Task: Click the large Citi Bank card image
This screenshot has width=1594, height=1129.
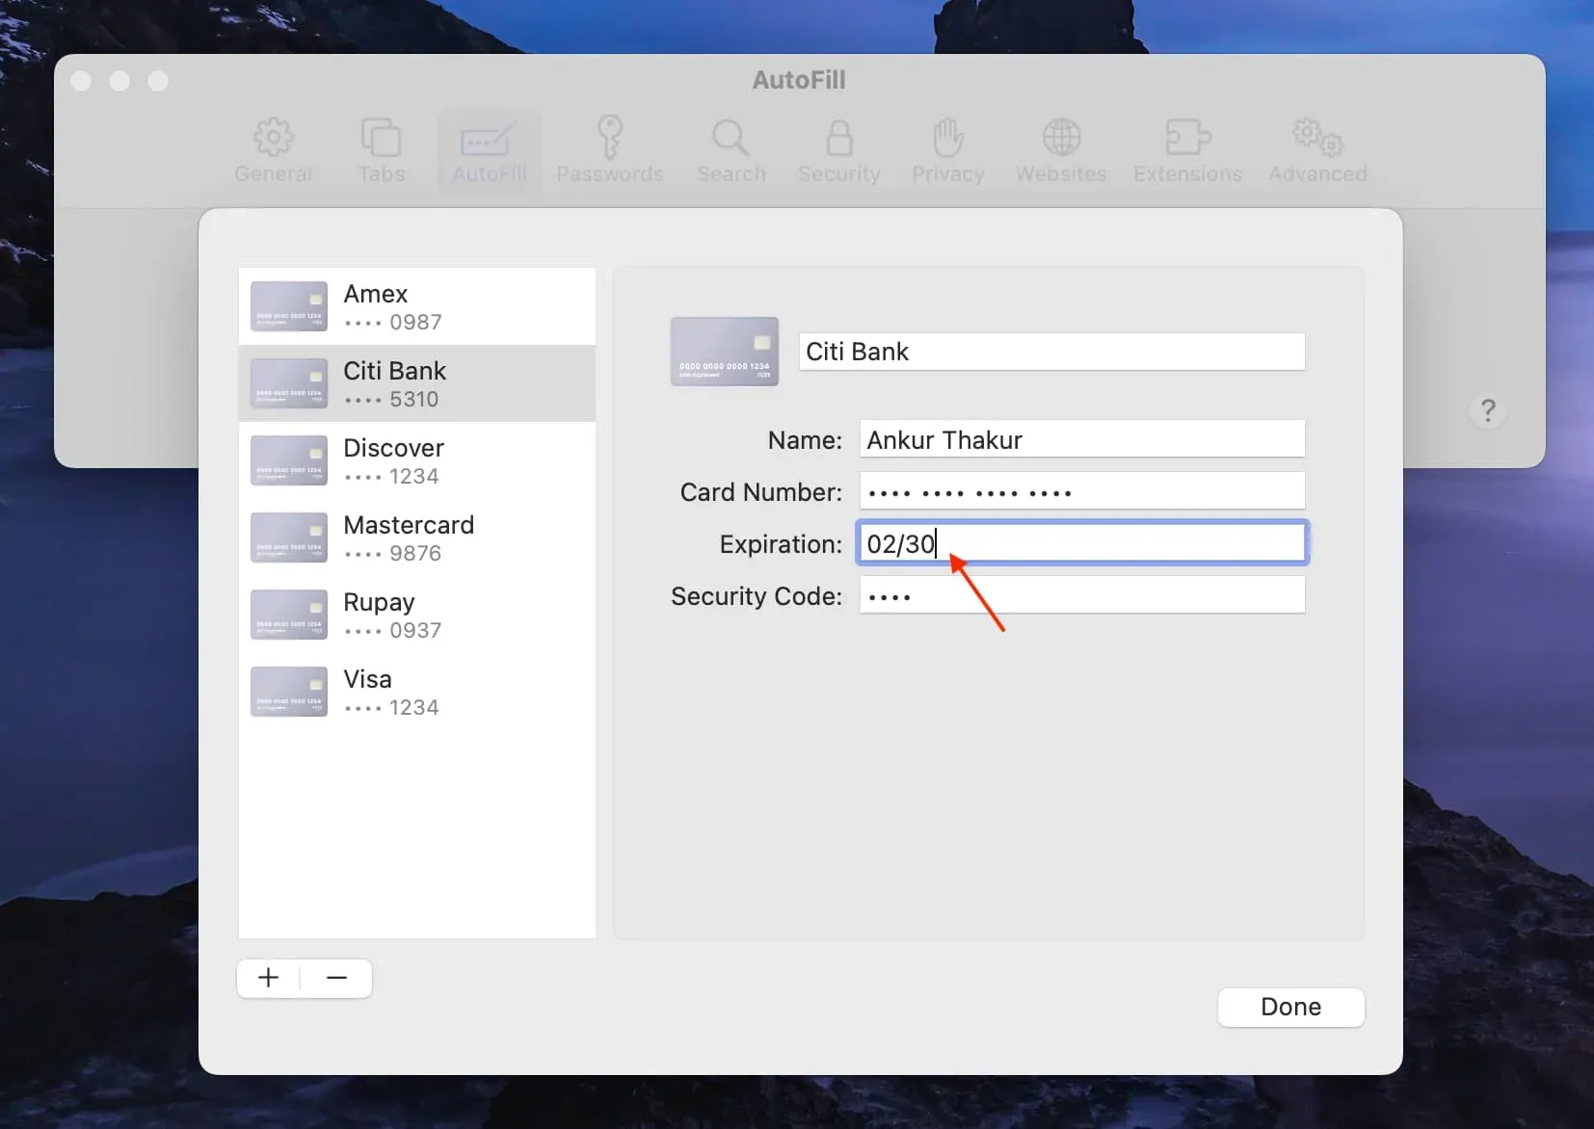Action: (x=725, y=352)
